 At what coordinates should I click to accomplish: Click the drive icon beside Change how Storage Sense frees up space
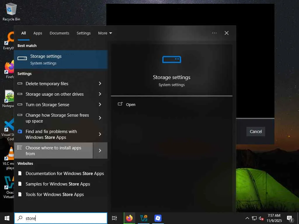click(20, 115)
